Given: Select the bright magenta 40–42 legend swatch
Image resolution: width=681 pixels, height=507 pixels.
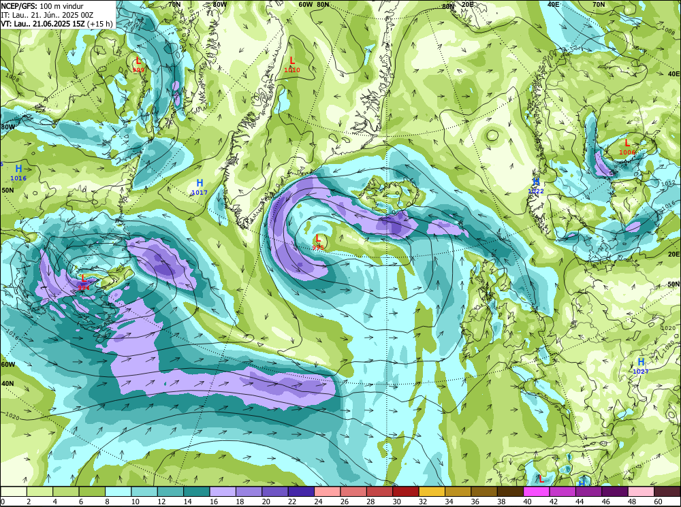Looking at the screenshot, I should coord(537,491).
